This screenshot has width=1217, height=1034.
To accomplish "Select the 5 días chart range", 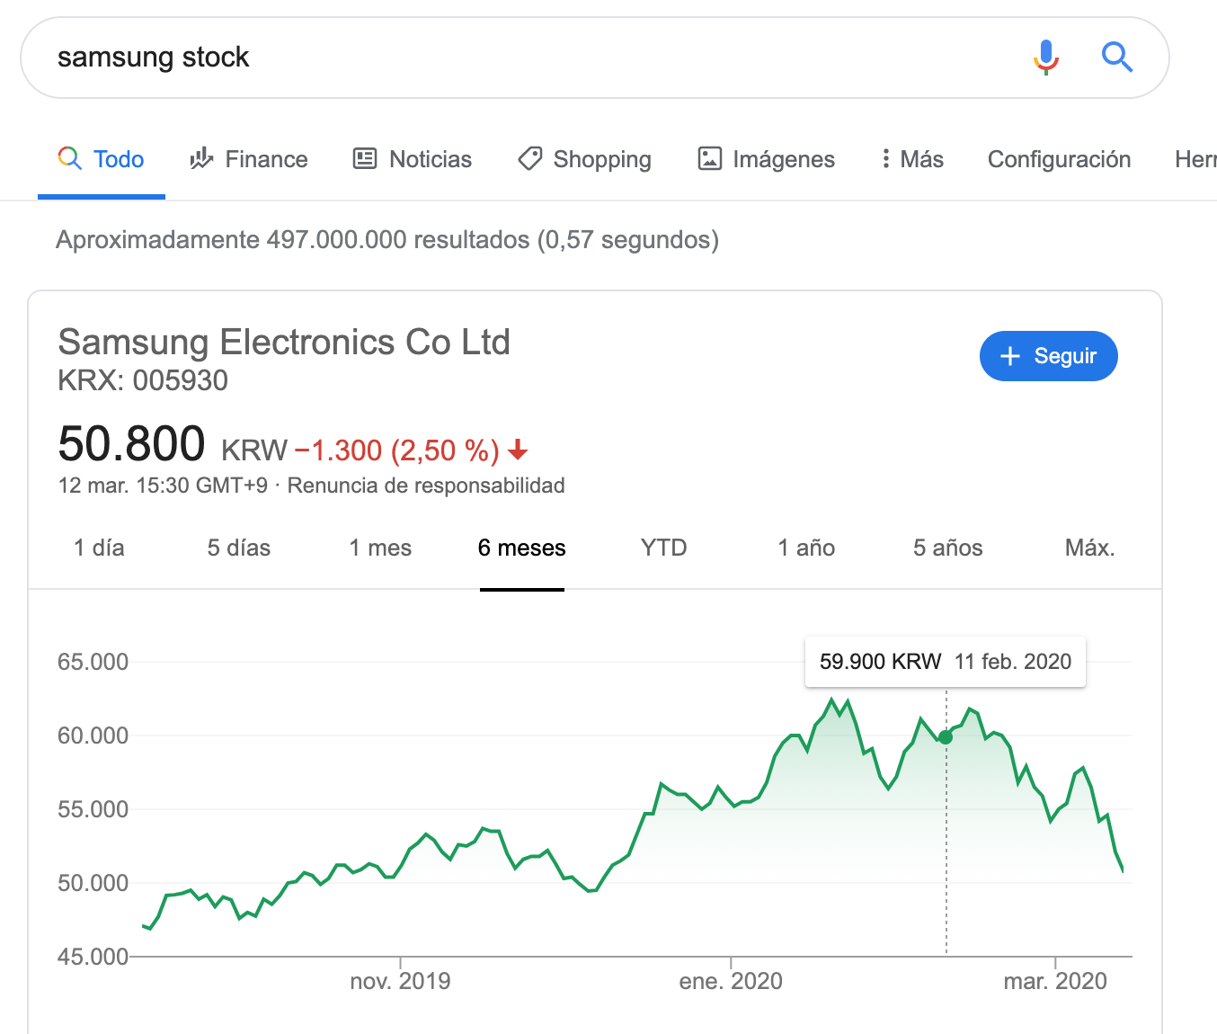I will 239,548.
